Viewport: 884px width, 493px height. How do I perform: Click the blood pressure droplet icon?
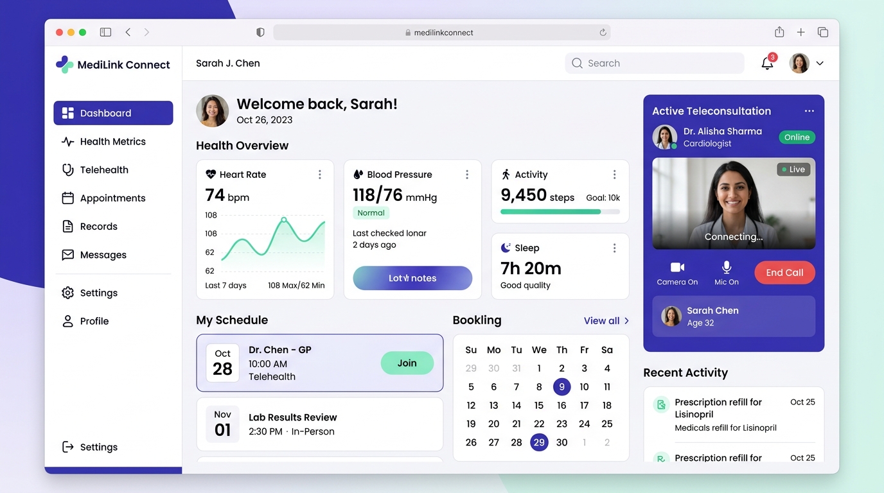pyautogui.click(x=358, y=175)
